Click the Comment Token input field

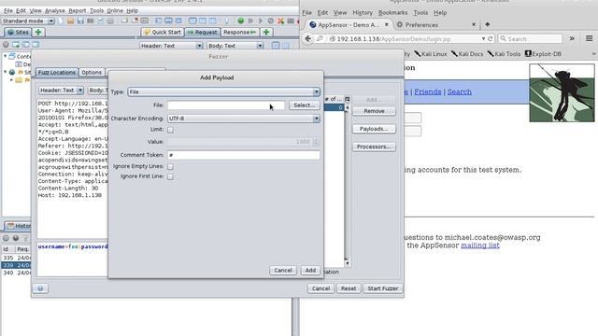point(244,155)
